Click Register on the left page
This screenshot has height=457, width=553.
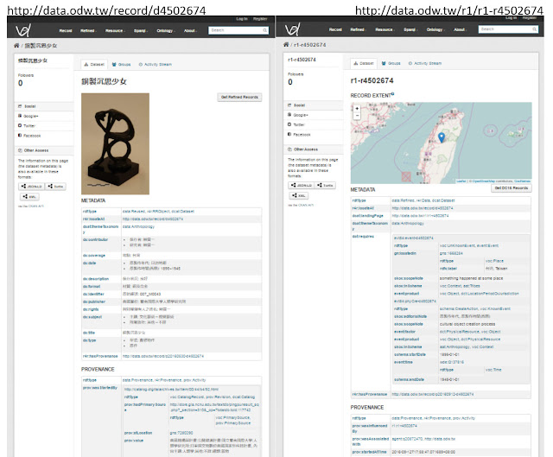click(260, 19)
